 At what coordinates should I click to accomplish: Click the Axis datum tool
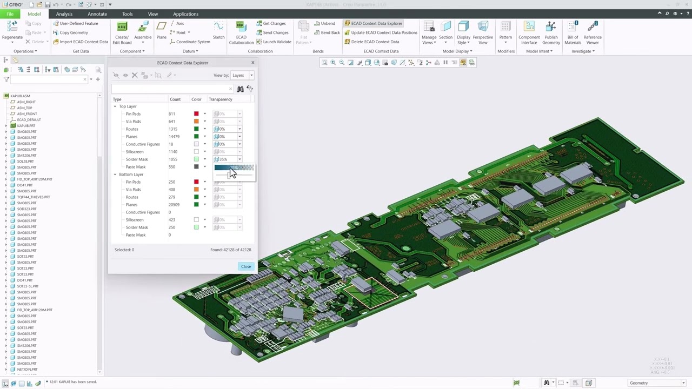click(177, 23)
